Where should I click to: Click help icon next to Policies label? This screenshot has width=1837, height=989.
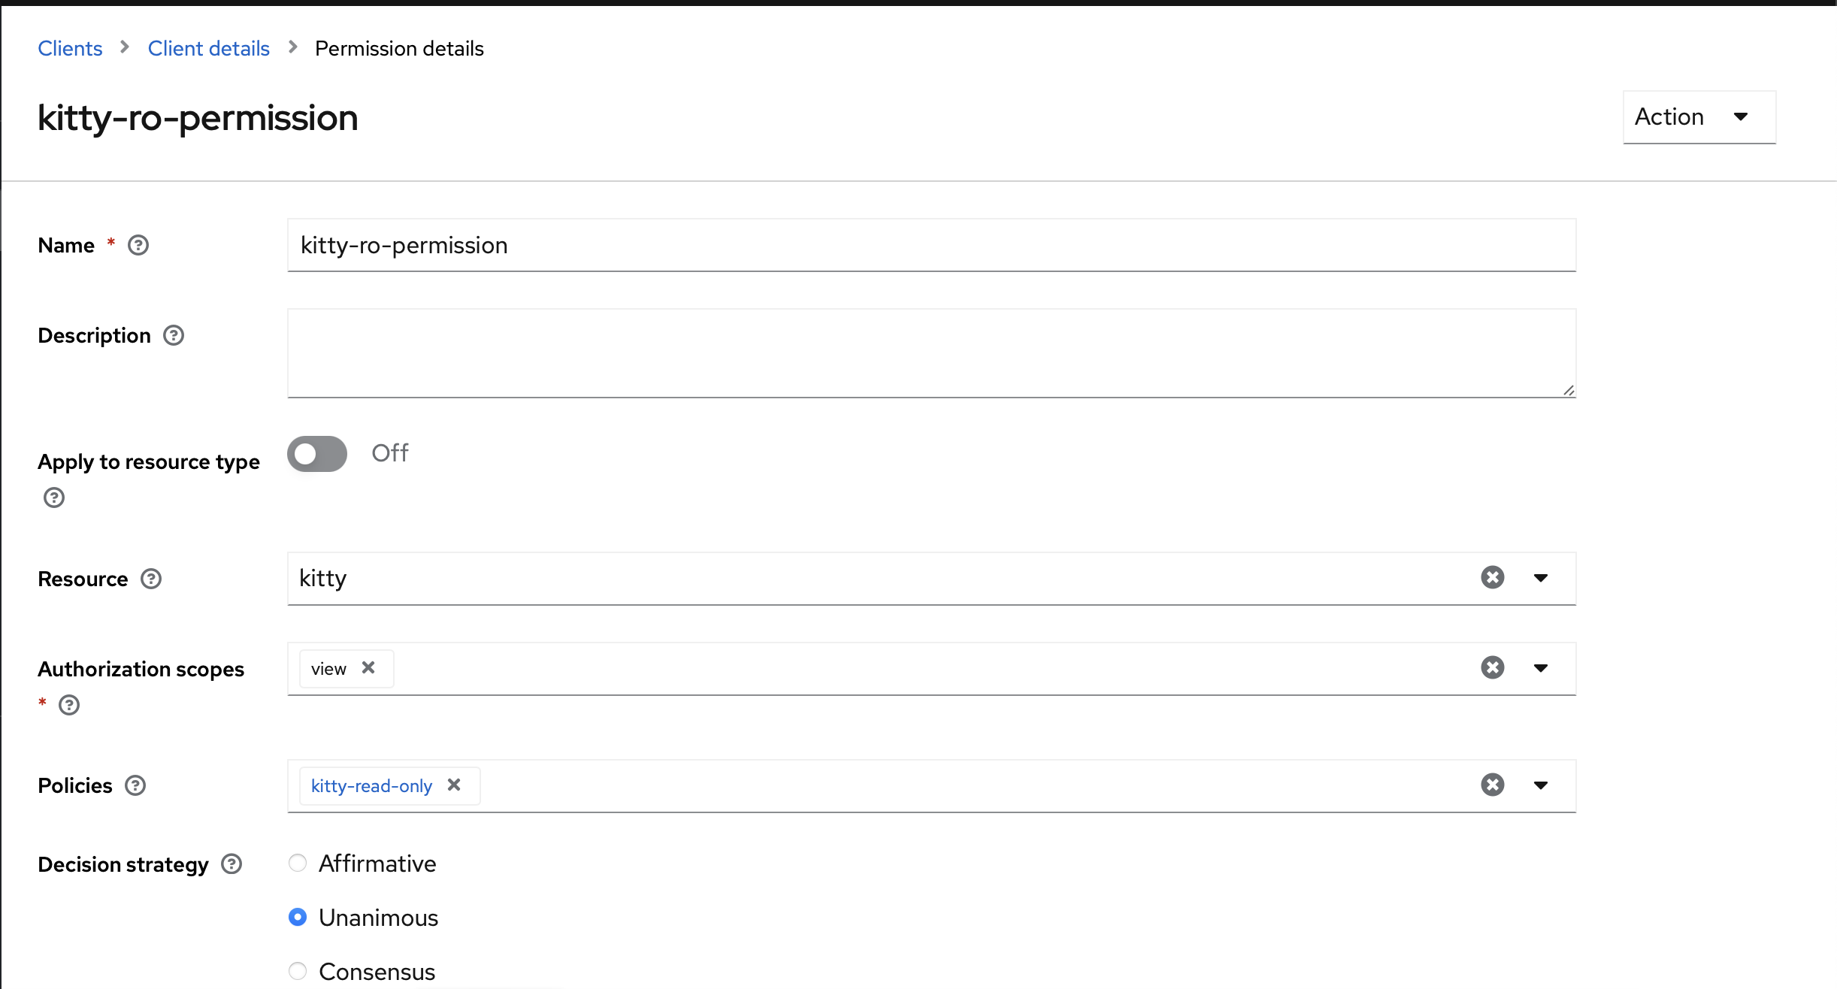[x=135, y=785]
